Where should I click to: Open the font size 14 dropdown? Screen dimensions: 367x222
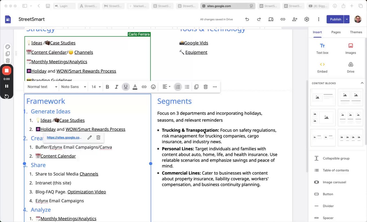coord(96,87)
